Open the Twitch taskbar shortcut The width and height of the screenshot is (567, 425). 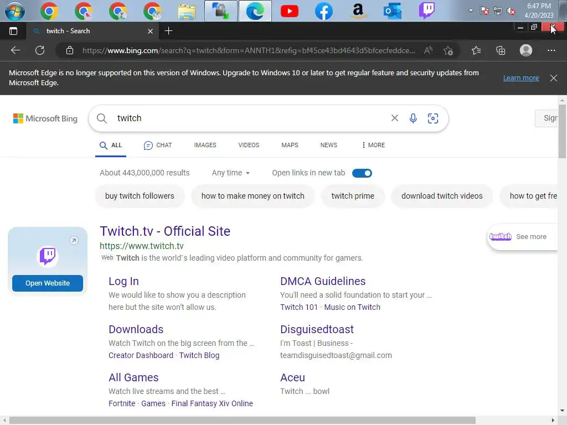[x=427, y=11]
